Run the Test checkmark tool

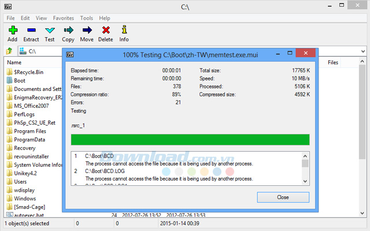click(50, 30)
